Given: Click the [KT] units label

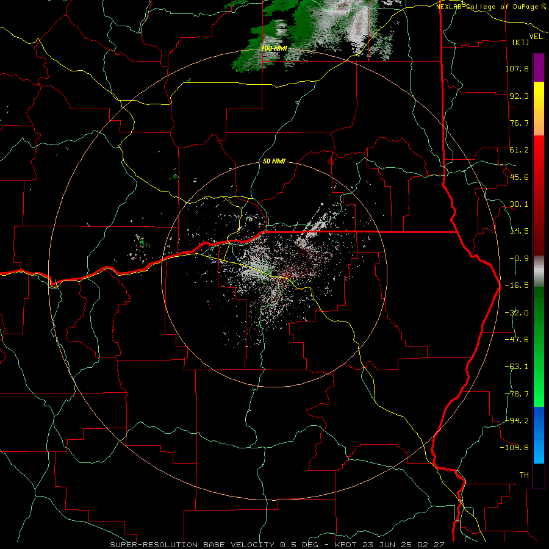Looking at the screenshot, I should click(x=521, y=42).
